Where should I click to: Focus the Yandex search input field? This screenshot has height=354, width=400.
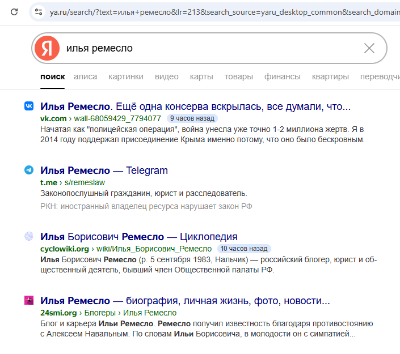tap(210, 48)
